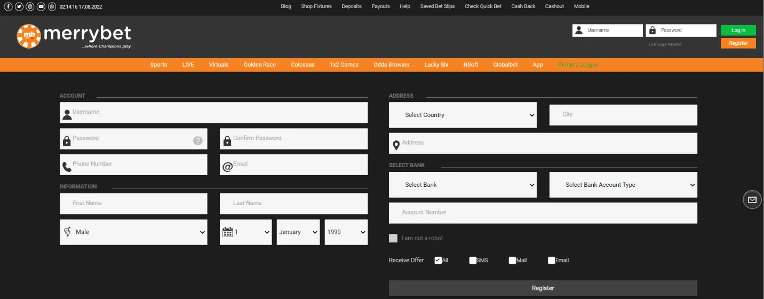Open the Facebook social icon

point(9,6)
